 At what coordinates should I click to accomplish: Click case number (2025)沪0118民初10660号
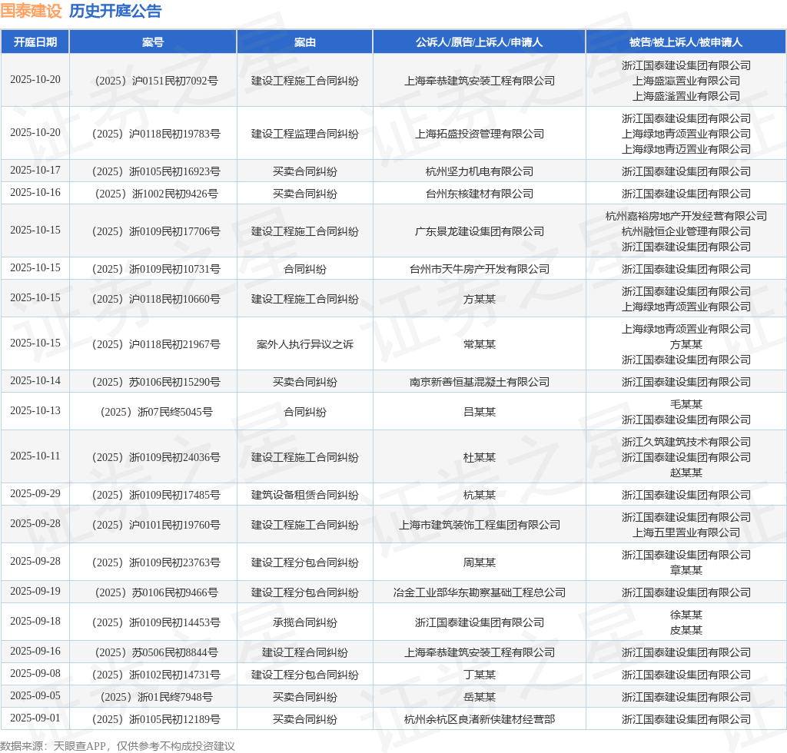[157, 299]
